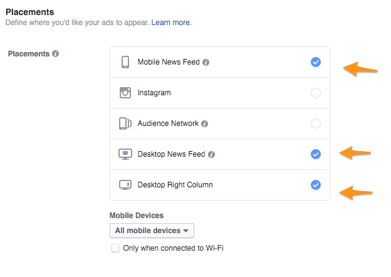391x277 pixels.
Task: Open info tooltip beside Placements label
Action: tap(55, 54)
